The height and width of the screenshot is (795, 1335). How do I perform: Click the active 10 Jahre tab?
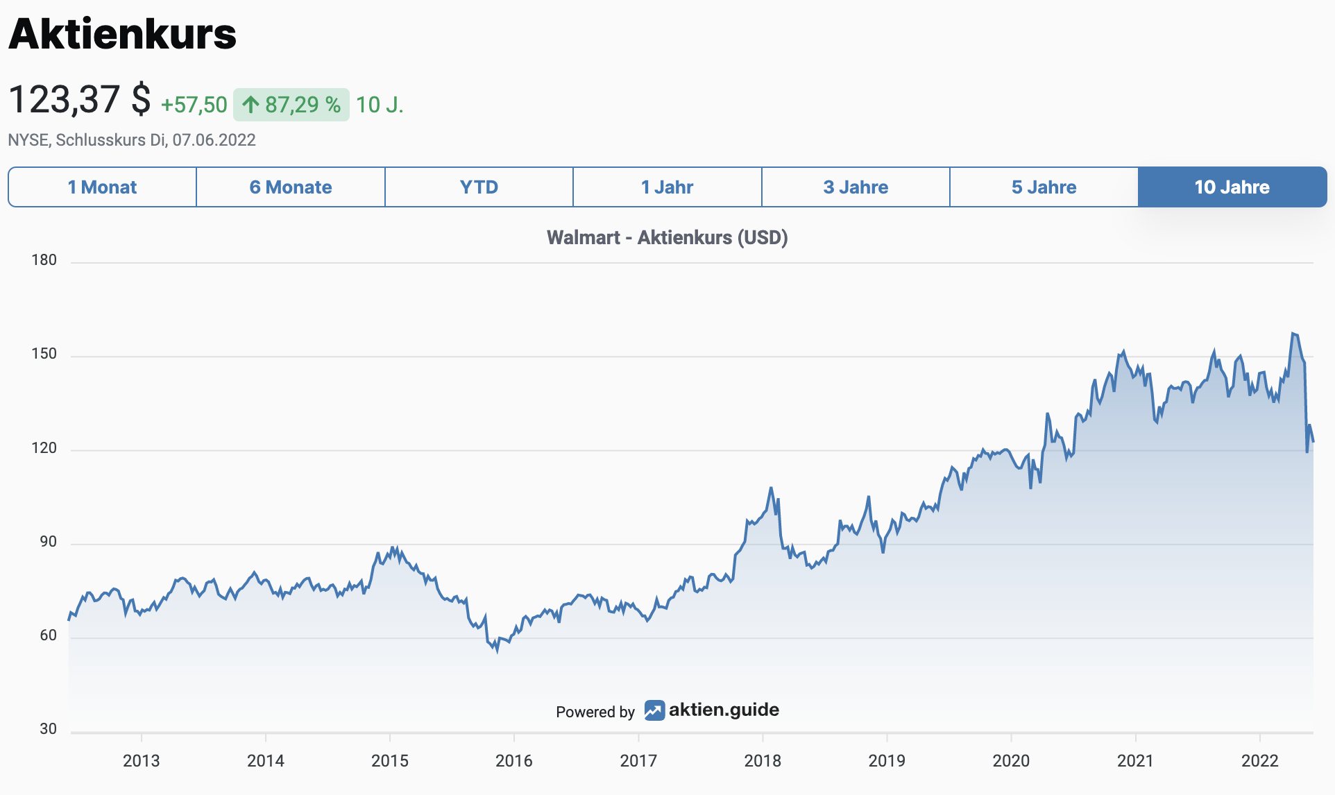pyautogui.click(x=1232, y=187)
